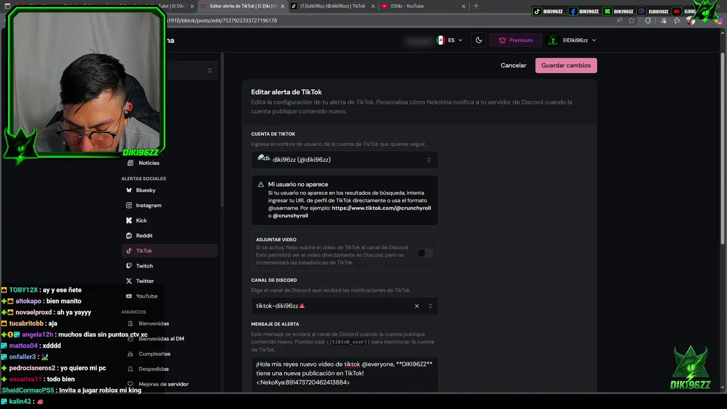This screenshot has width=727, height=409.
Task: Add page to favorites with star icon
Action: point(632,20)
